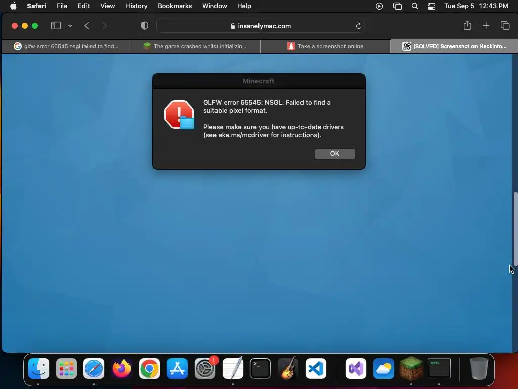Switch to Take a screenshot online tab
This screenshot has height=389, width=518.
coord(325,46)
